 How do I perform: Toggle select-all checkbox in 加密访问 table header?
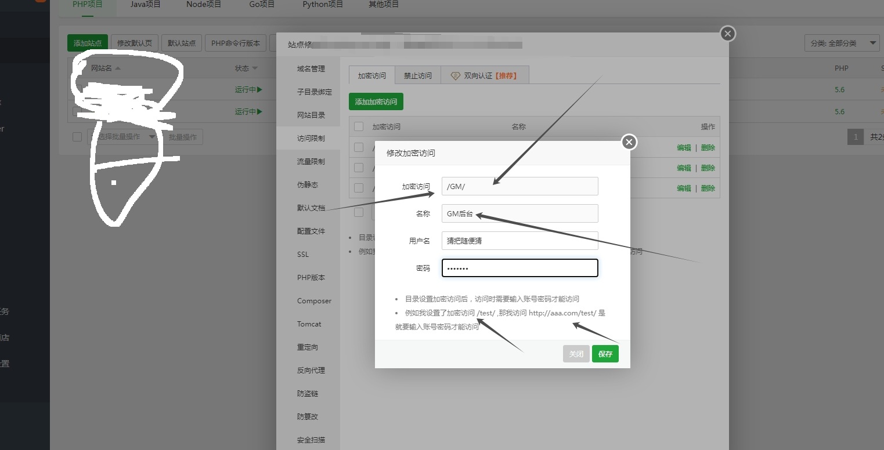359,126
